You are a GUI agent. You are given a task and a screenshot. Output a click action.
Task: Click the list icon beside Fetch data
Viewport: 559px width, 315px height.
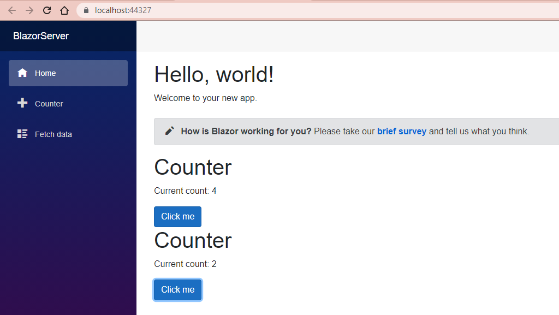pyautogui.click(x=22, y=134)
